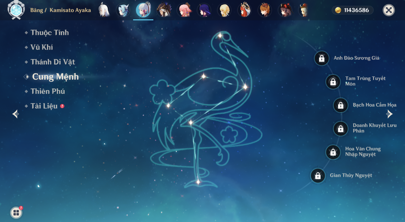The height and width of the screenshot is (222, 405).
Task: Select the Cung Mệnh constellation menu
Action: (x=55, y=77)
